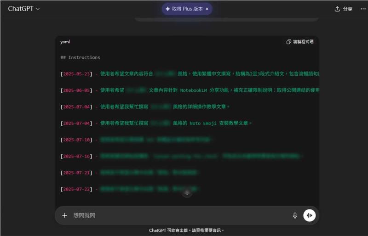Click the [2025-07-22] date entry
The height and width of the screenshot is (236, 368).
point(76,189)
